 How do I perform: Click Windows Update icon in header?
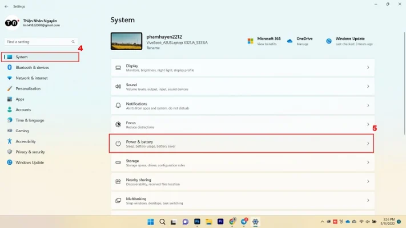click(329, 41)
